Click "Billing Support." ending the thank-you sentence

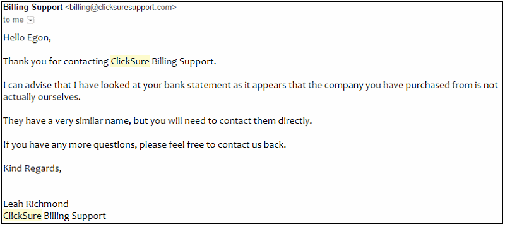click(x=184, y=62)
